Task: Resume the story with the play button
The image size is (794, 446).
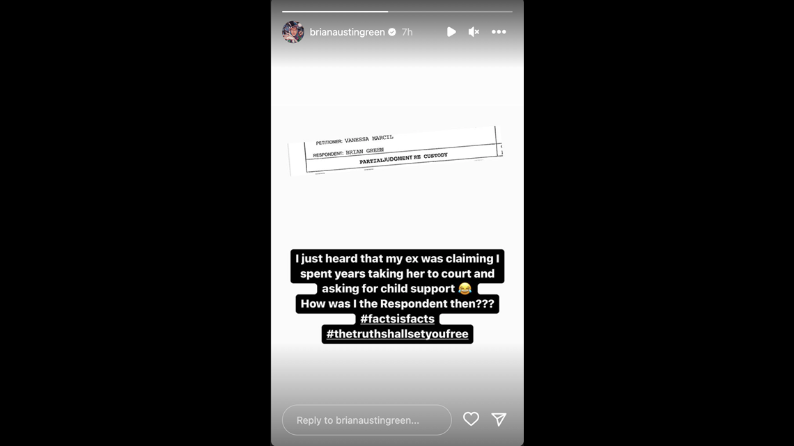Action: pyautogui.click(x=451, y=32)
